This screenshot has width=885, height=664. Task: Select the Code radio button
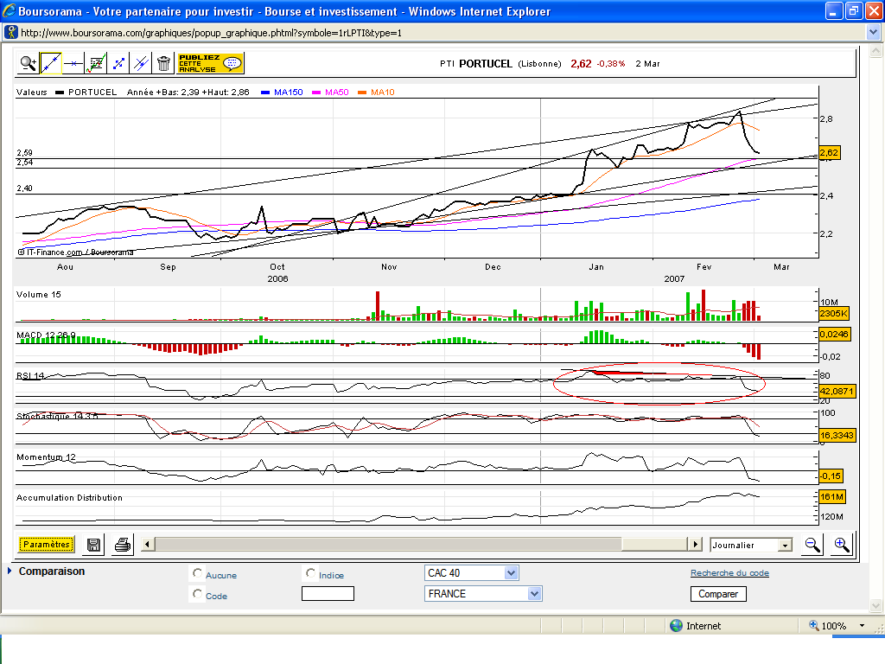coord(198,594)
